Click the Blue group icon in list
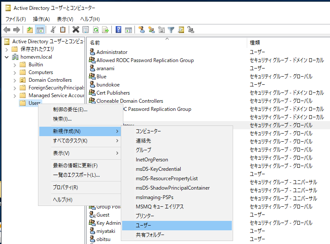This screenshot has height=244, width=330. (92, 76)
